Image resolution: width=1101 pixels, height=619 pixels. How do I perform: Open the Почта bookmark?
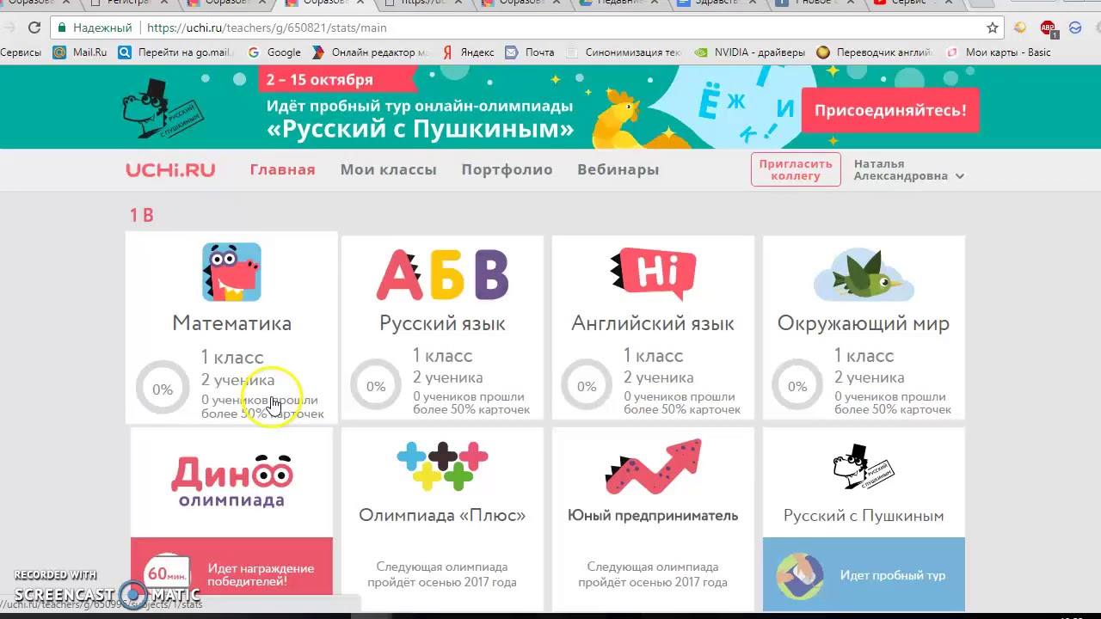tap(530, 52)
